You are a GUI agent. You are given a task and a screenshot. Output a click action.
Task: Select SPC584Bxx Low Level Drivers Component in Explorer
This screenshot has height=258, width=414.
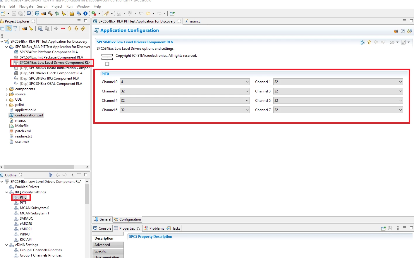pyautogui.click(x=54, y=63)
